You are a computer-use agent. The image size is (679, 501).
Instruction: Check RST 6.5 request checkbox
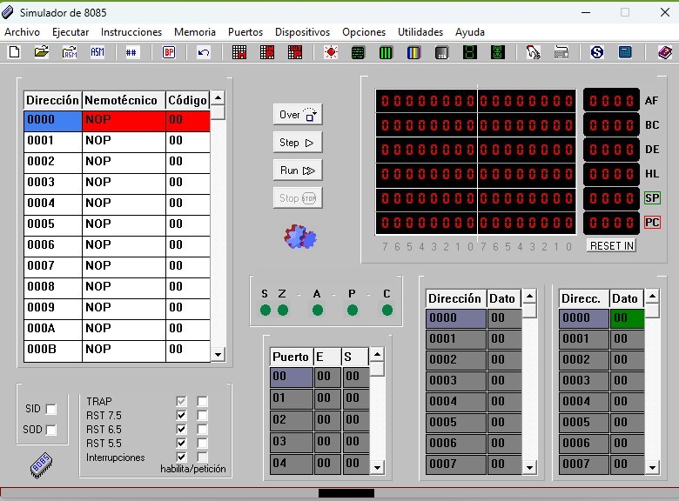click(202, 429)
